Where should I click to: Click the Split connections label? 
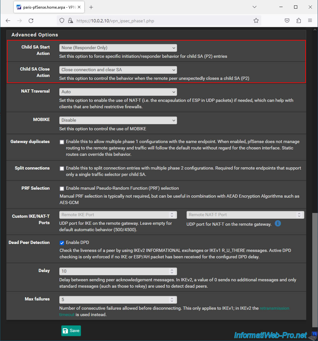(32, 168)
